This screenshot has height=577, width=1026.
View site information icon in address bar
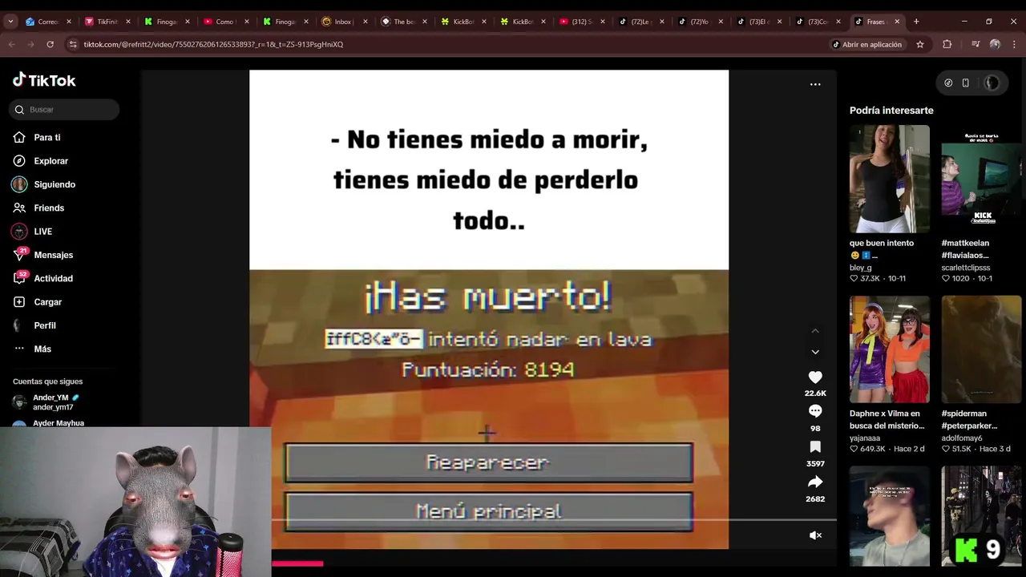pos(74,44)
